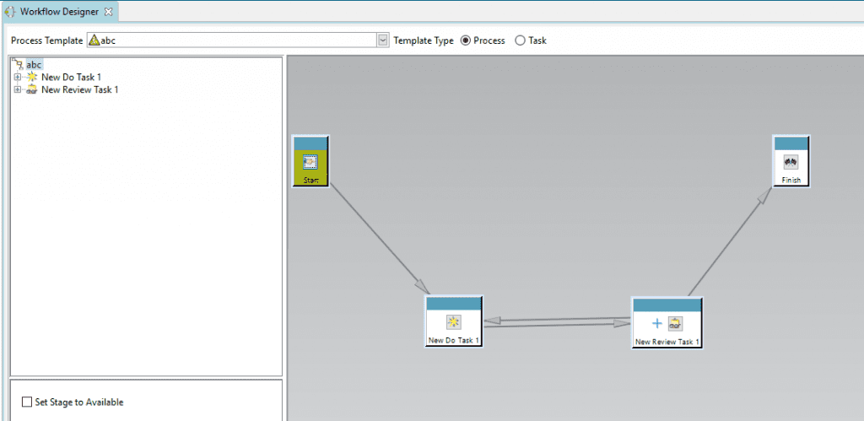
Task: Click the New Do Task 1 node label
Action: pyautogui.click(x=454, y=341)
